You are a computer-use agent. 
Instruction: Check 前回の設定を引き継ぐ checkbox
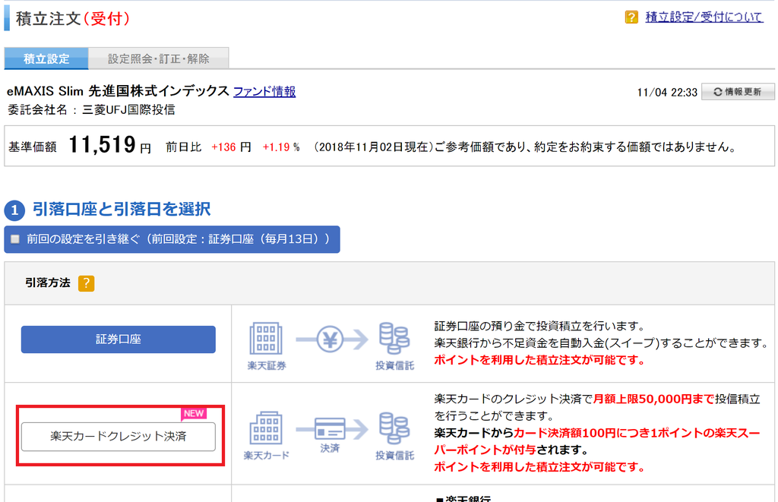(x=15, y=239)
